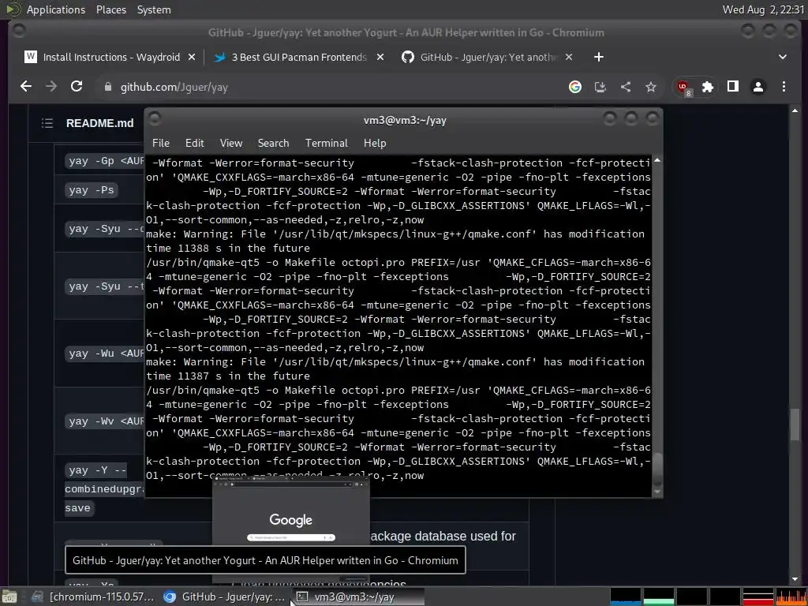Open the Extensions puzzle icon
The height and width of the screenshot is (606, 808).
pyautogui.click(x=708, y=87)
